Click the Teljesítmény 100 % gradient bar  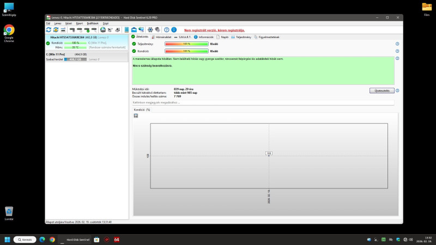pyautogui.click(x=186, y=44)
